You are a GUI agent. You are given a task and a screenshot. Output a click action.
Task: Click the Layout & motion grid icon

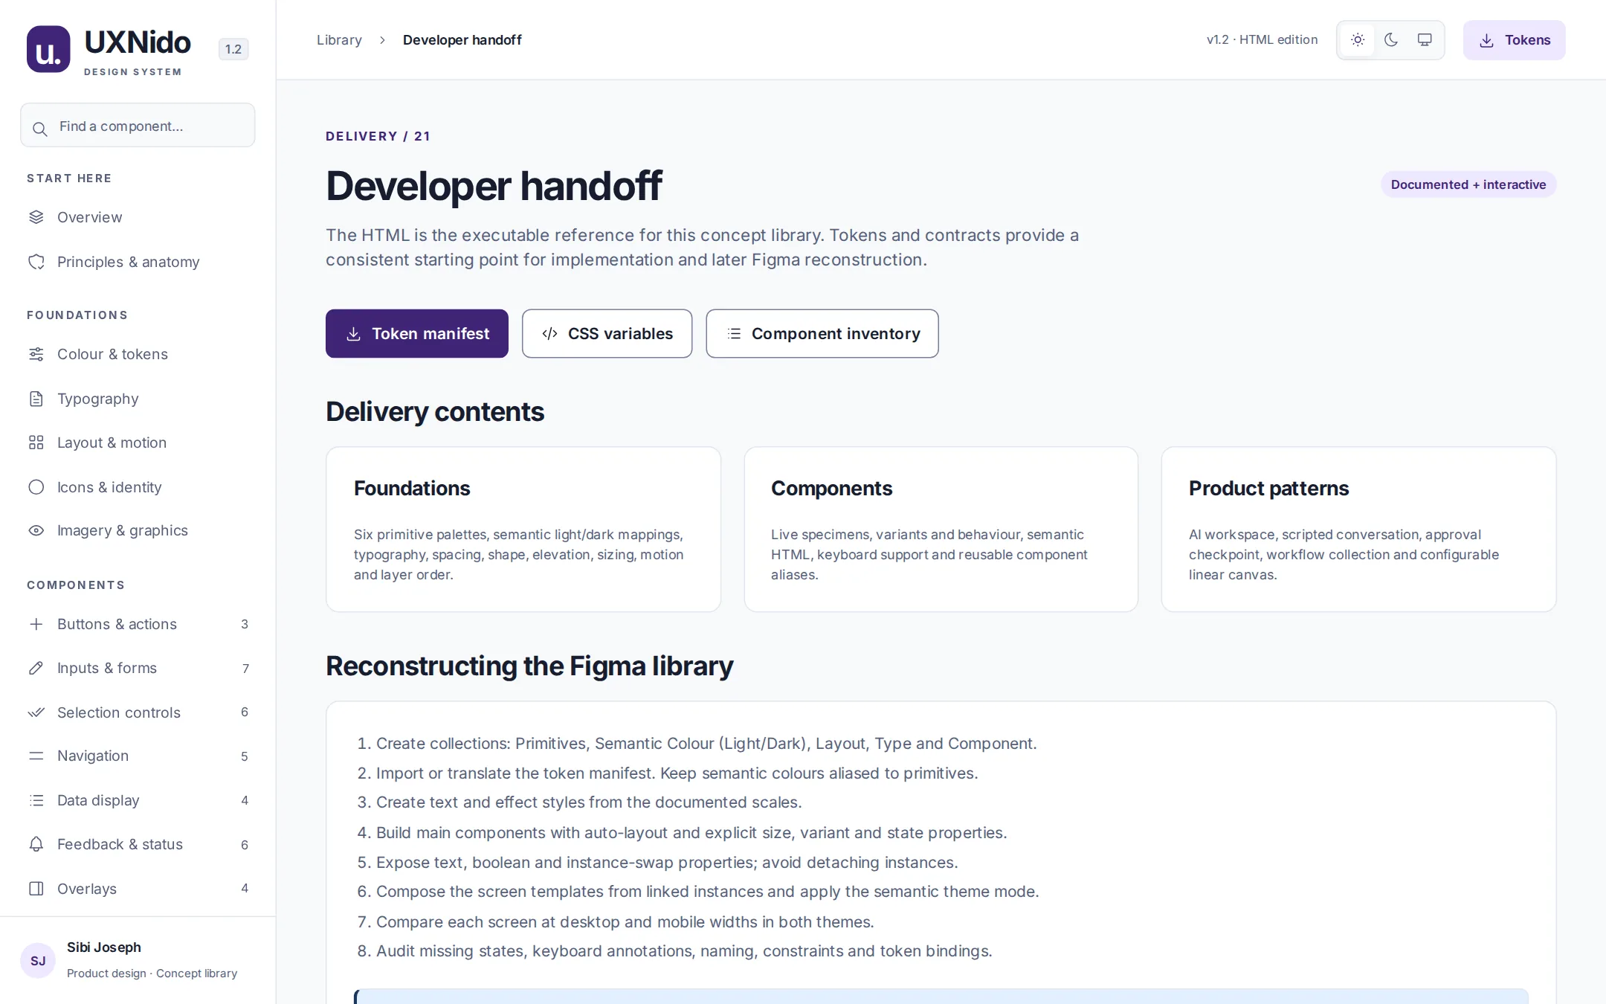36,443
